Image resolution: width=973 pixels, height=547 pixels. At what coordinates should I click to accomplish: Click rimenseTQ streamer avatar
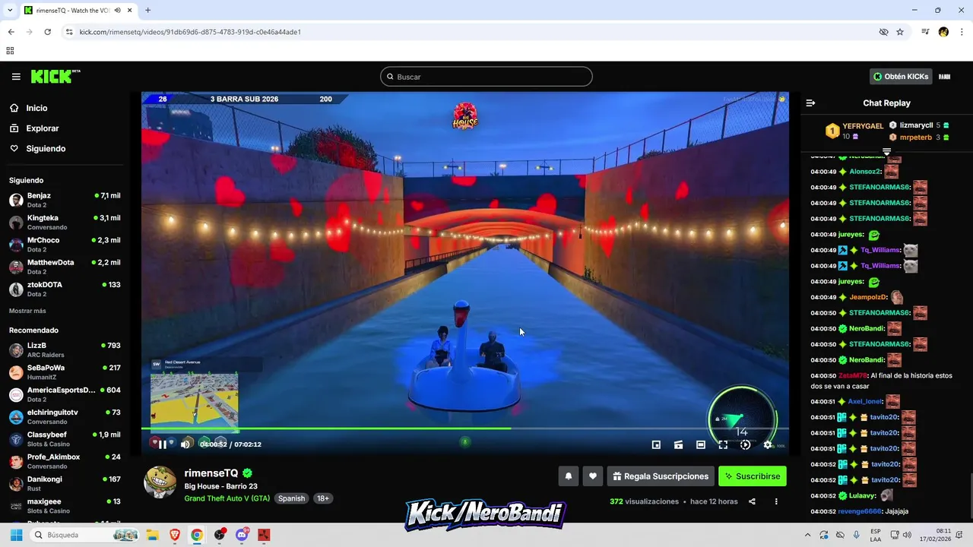[x=160, y=482]
